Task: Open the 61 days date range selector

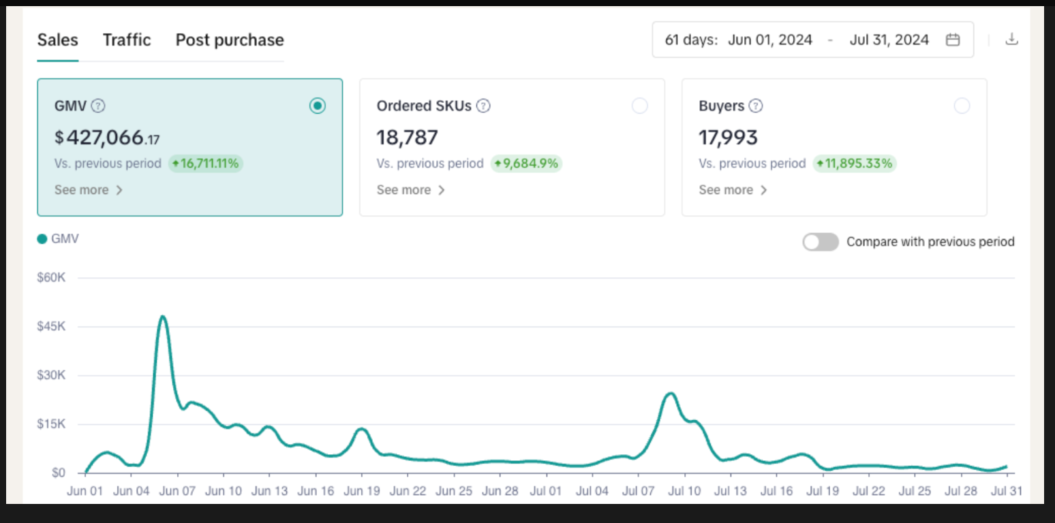Action: point(813,39)
